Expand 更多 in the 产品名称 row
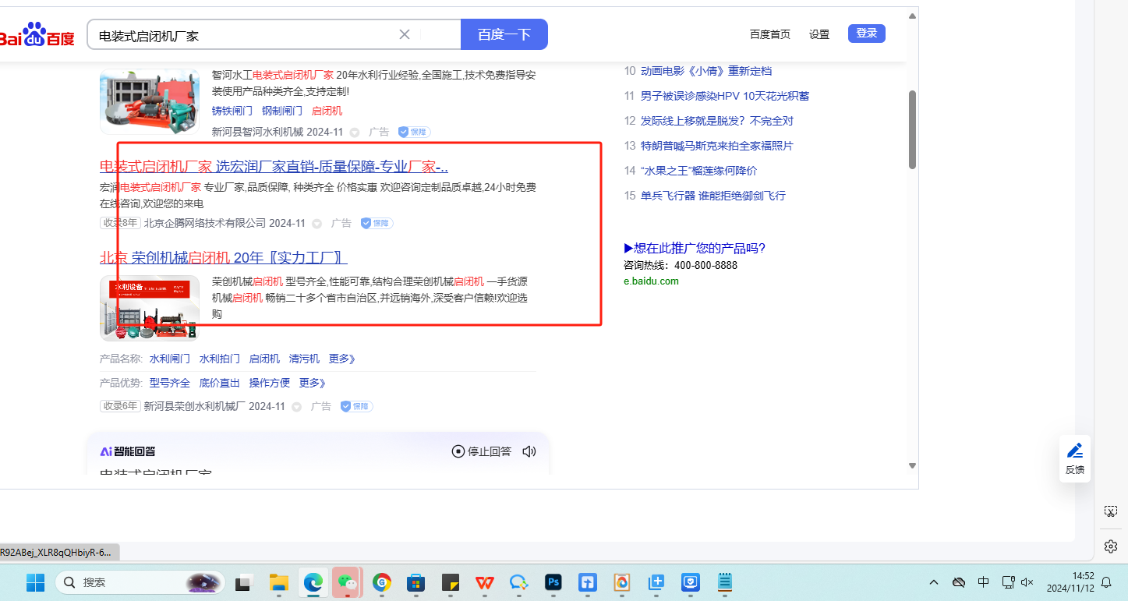Viewport: 1128px width, 601px height. [x=341, y=359]
